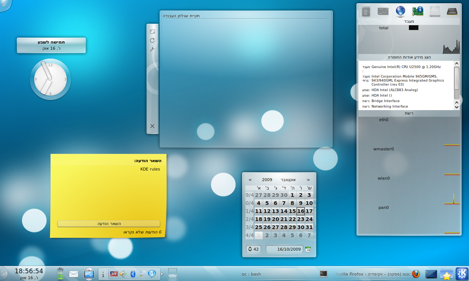
Task: Expand the system tray arrow in the panel
Action: (162, 273)
